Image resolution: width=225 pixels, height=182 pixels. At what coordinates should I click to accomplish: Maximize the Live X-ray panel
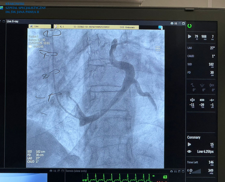[x=183, y=23]
